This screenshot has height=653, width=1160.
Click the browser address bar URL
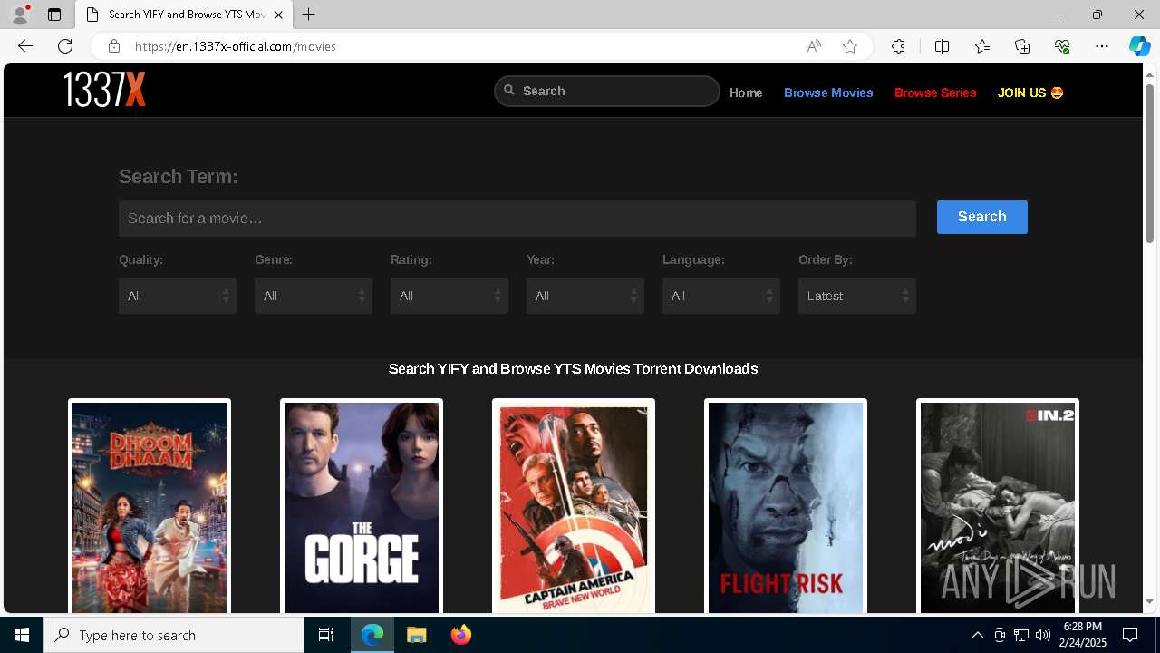[236, 46]
